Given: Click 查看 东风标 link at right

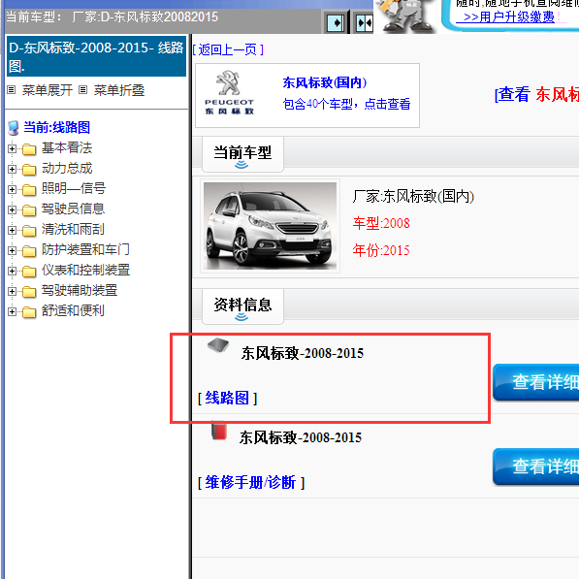Looking at the screenshot, I should point(536,94).
